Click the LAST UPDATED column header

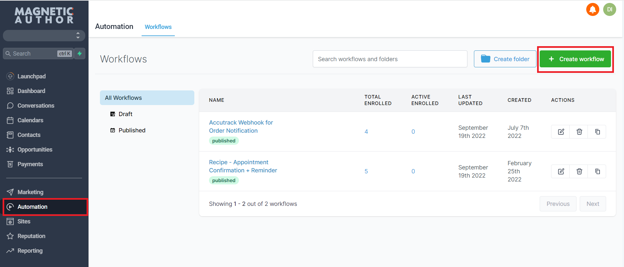(x=470, y=100)
